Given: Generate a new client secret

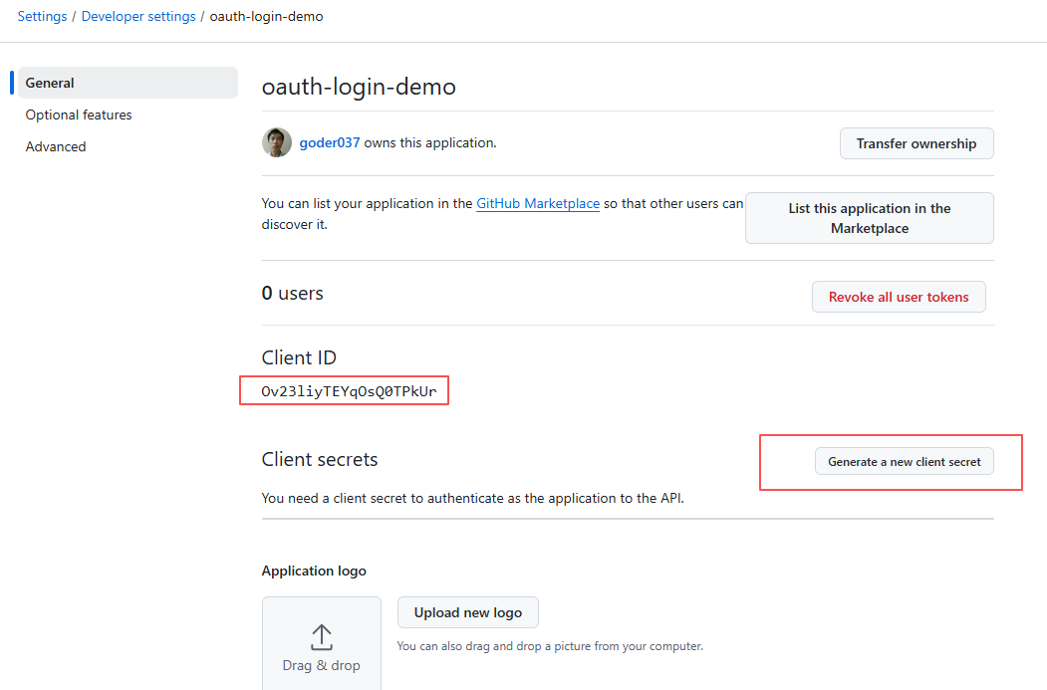Looking at the screenshot, I should click(904, 462).
